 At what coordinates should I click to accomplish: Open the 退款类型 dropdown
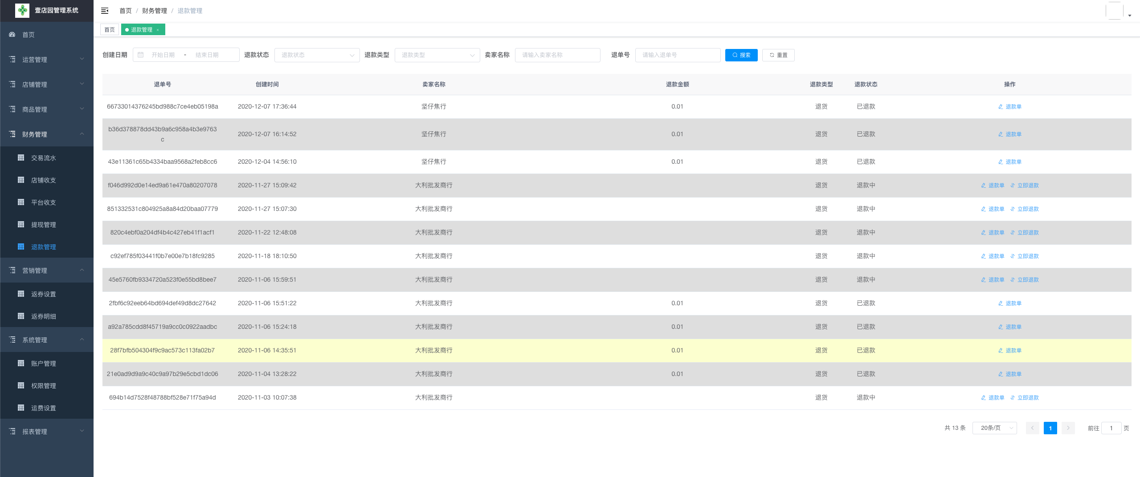(437, 55)
